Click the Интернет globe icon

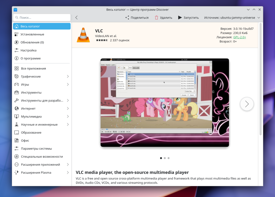click(16, 109)
